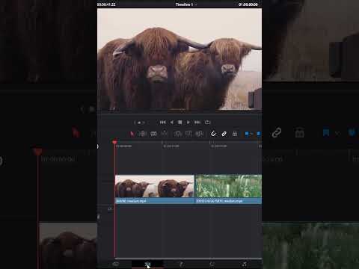The height and width of the screenshot is (269, 359).
Task: Play the timeline forward
Action: click(188, 123)
